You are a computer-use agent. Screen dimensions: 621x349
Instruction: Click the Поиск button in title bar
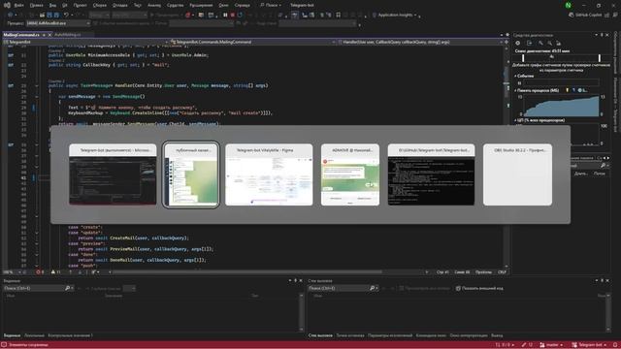(271, 5)
